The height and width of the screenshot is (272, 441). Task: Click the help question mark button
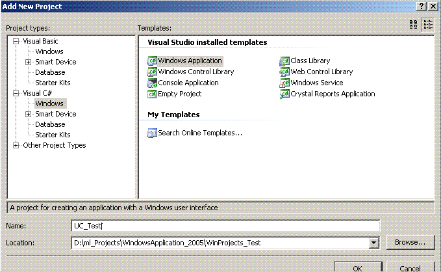tap(422, 7)
